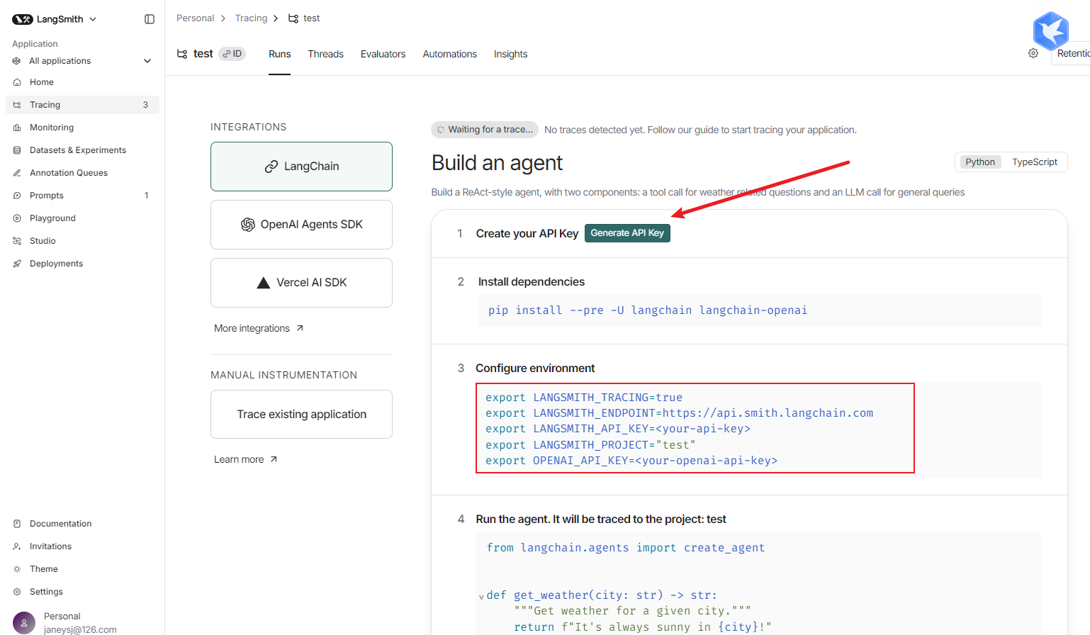The width and height of the screenshot is (1090, 635).
Task: Open the Automations tab
Action: coord(450,54)
